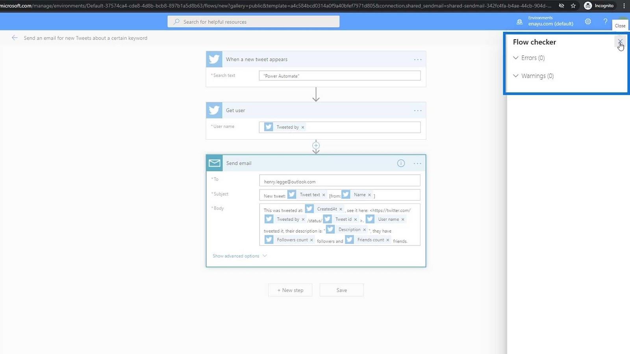Image resolution: width=630 pixels, height=354 pixels.
Task: Click in the 'Search for helpful resources' box
Action: point(253,22)
